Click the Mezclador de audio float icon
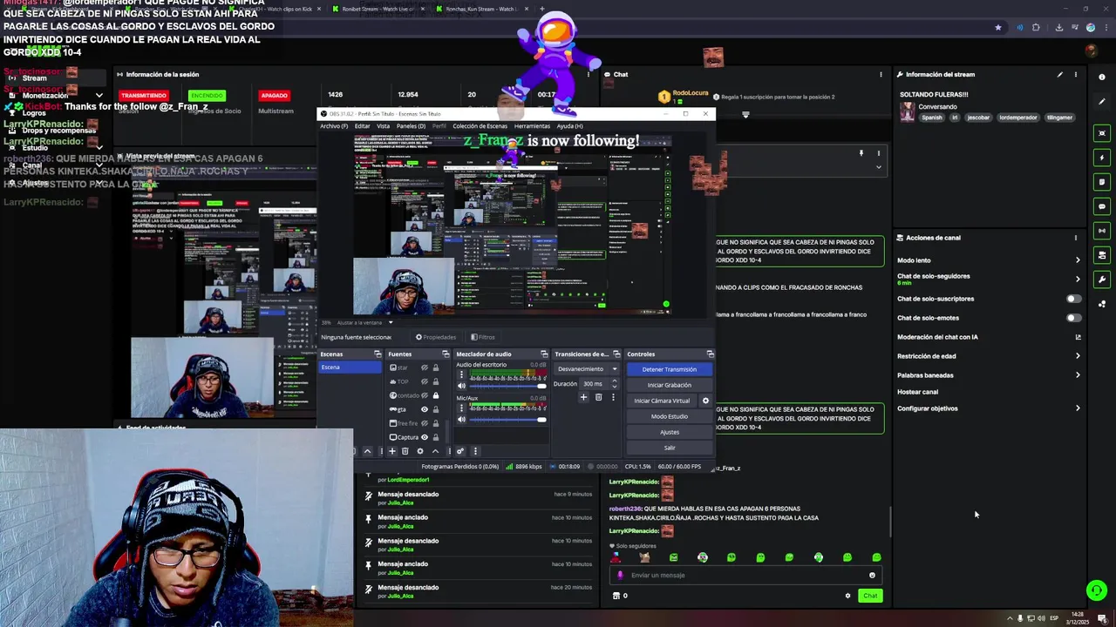 coord(544,354)
